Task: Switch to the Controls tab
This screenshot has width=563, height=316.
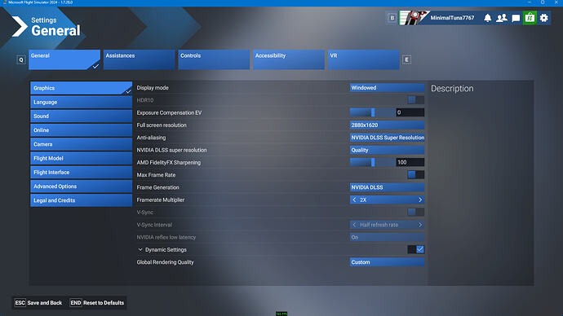Action: pos(214,59)
